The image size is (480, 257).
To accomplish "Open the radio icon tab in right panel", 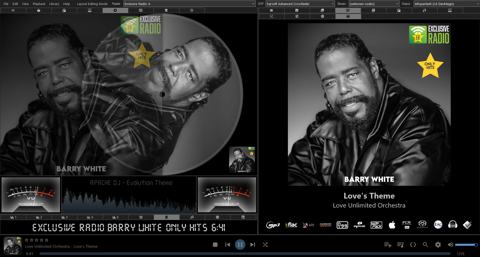I will [399, 10].
